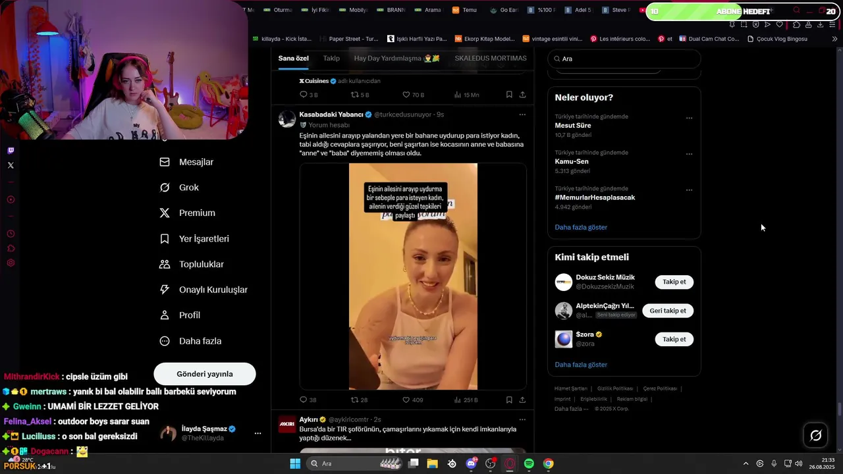Viewport: 843px width, 474px height.
Task: Open the Premium X icon
Action: coord(165,213)
